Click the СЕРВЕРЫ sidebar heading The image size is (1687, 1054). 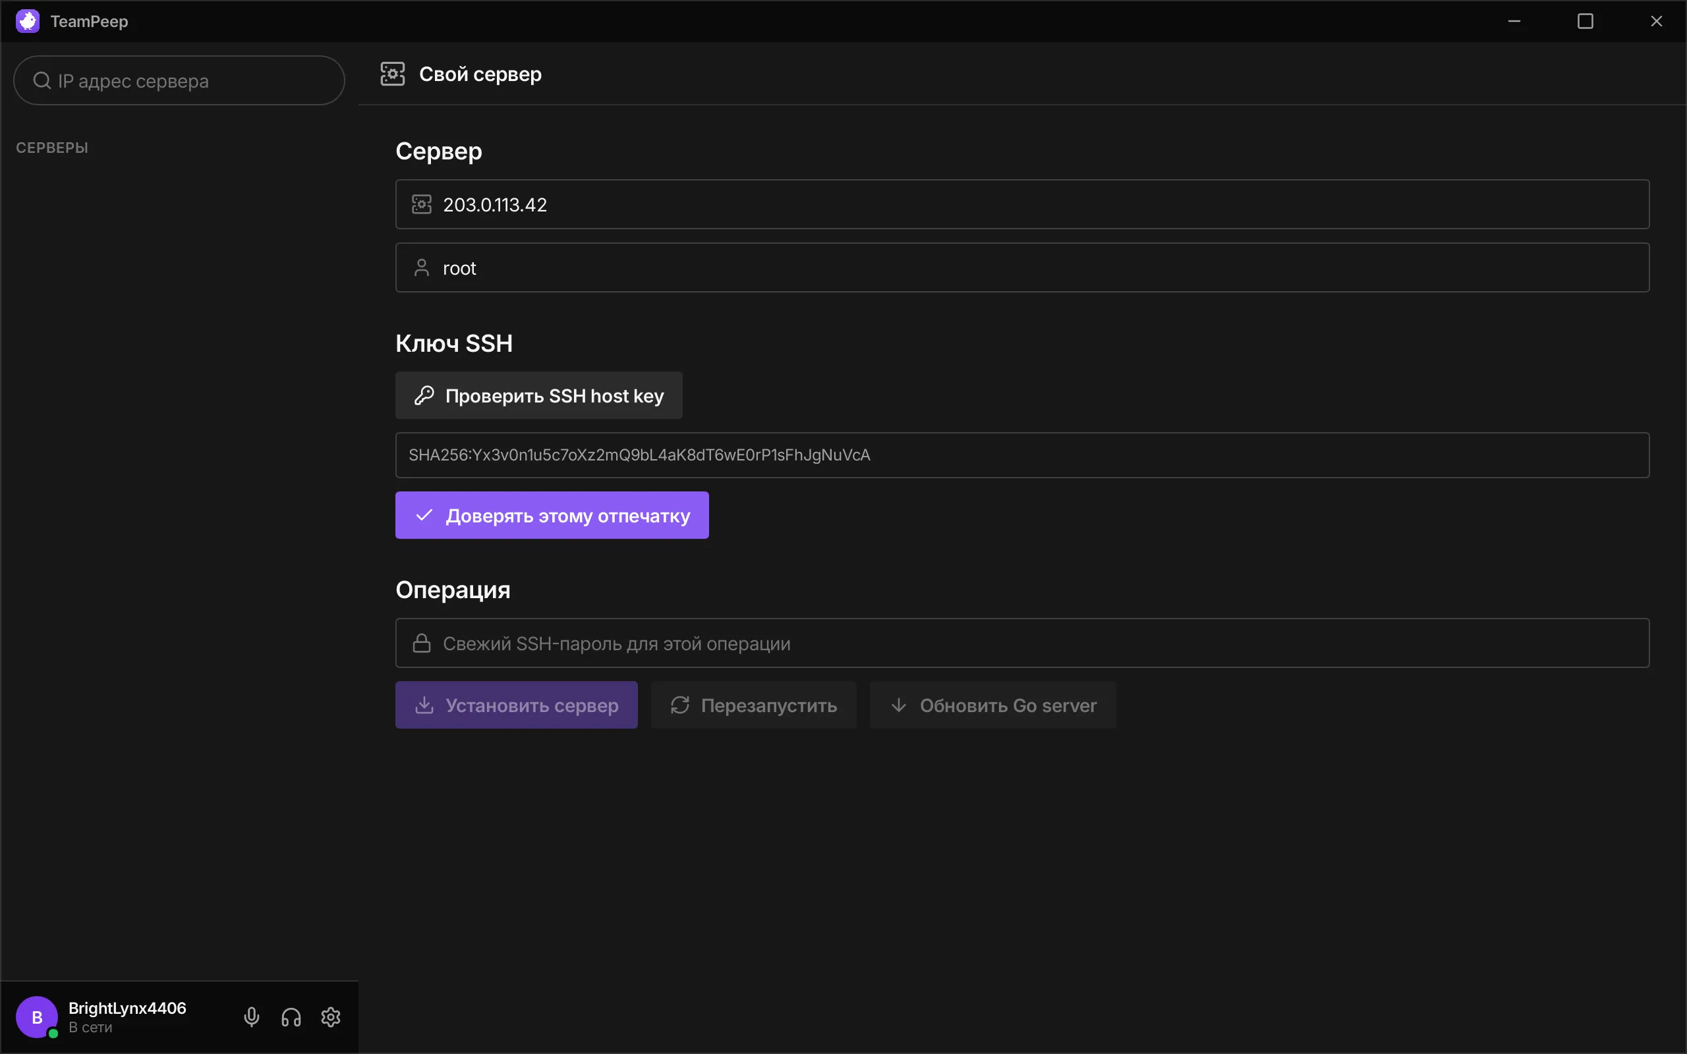click(x=52, y=148)
